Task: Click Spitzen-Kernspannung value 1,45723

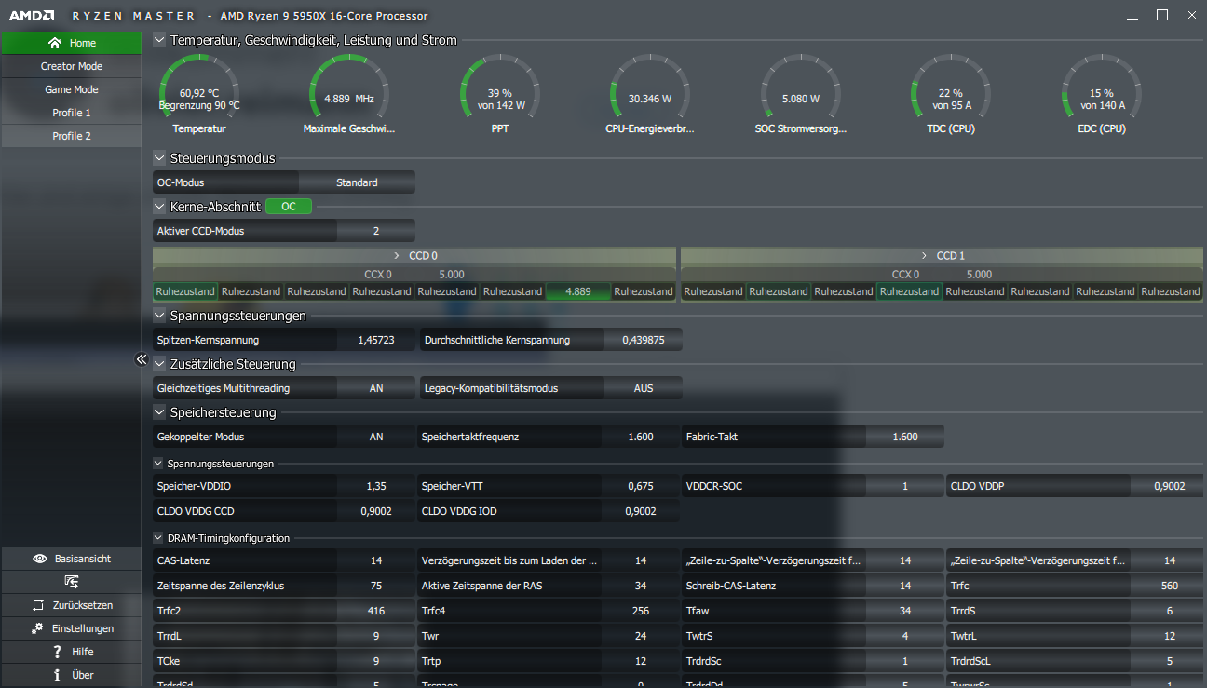Action: tap(376, 340)
